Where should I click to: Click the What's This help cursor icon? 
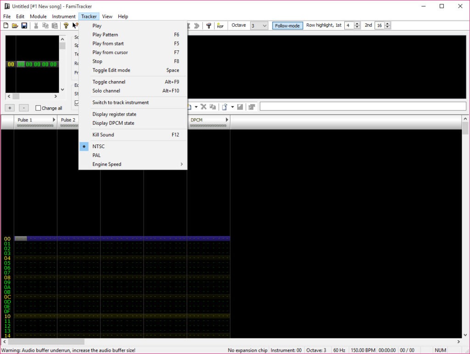[x=75, y=26]
